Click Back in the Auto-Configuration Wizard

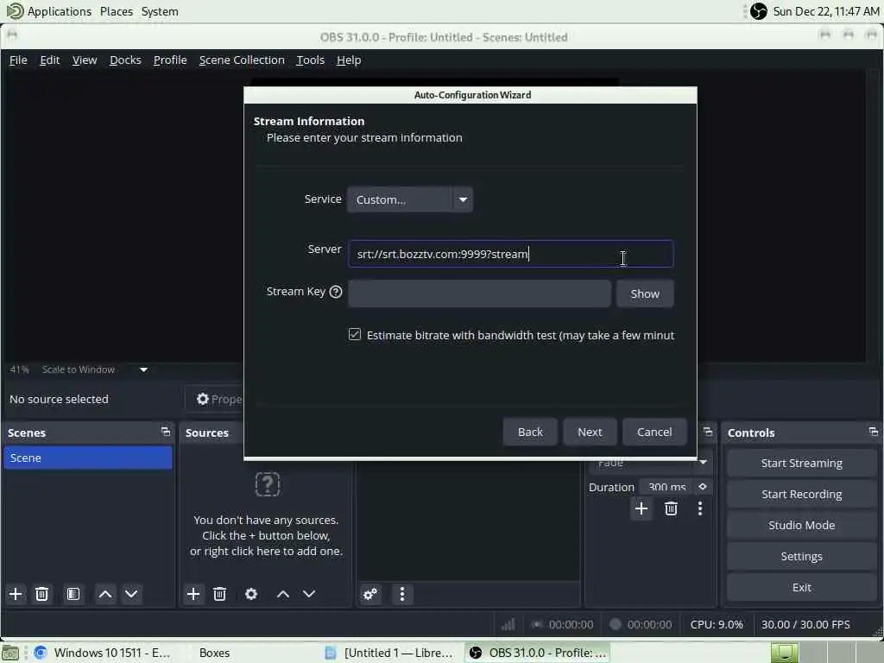point(530,432)
